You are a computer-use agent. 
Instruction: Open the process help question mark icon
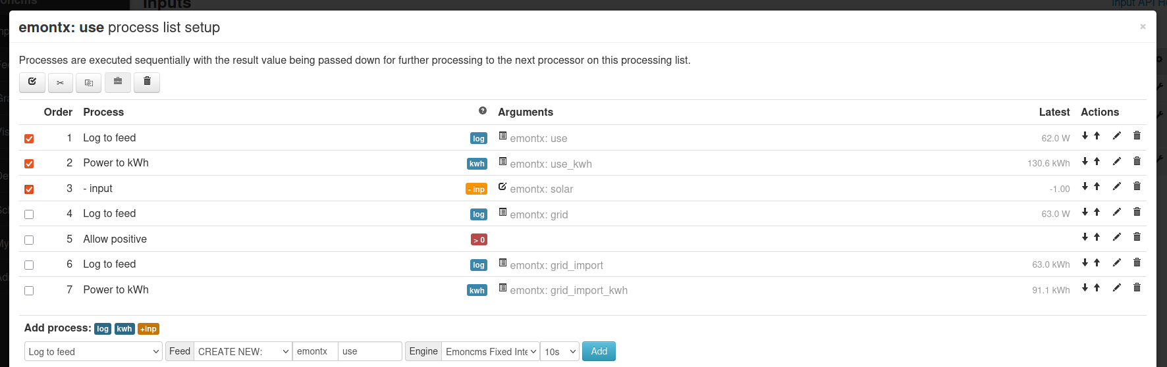(x=483, y=111)
